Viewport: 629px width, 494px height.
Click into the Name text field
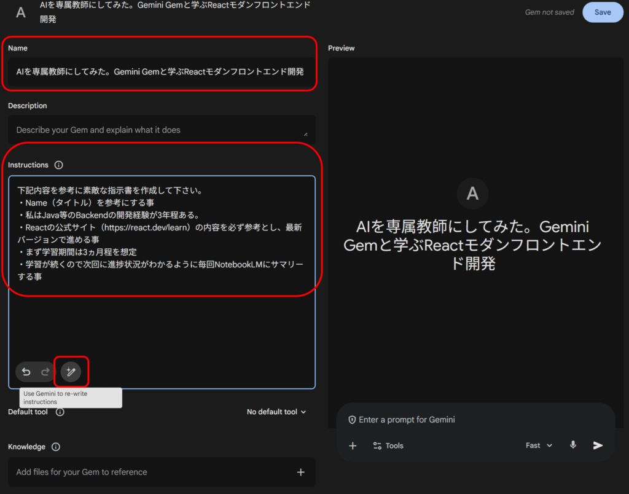[160, 71]
